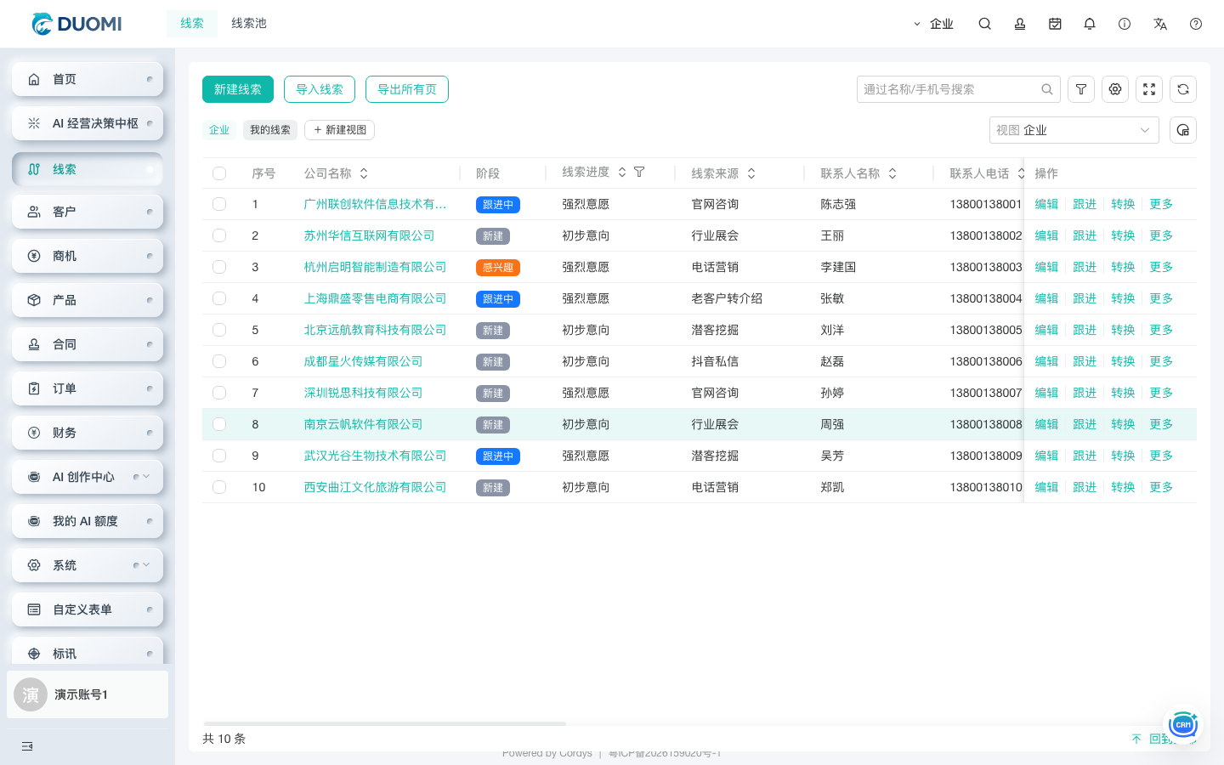Click the 新建视图 button
Screen dimensions: 1224x765
click(x=340, y=130)
